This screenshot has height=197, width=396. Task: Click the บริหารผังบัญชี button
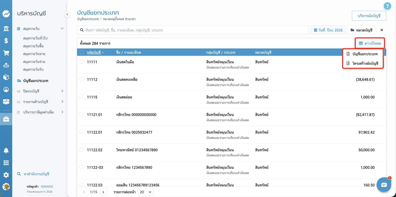pyautogui.click(x=369, y=16)
